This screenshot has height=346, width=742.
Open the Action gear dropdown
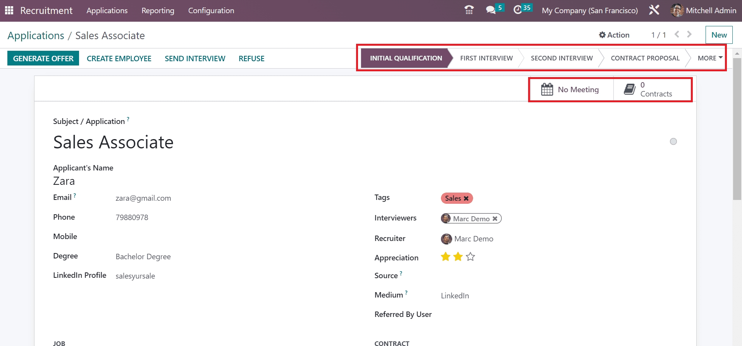click(614, 35)
